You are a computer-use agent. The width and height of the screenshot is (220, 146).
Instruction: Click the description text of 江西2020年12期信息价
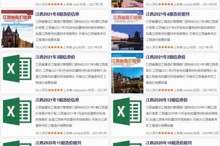(x=182, y=116)
